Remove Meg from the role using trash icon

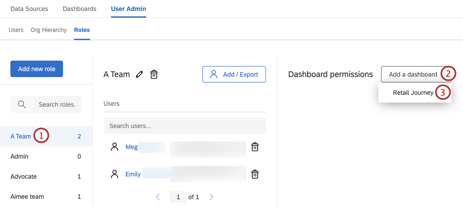point(255,147)
